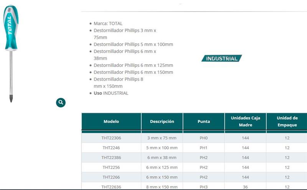Screen dimensions: 307x190
Task: Click 144 units cell in THT22306 row
Action: pyautogui.click(x=245, y=138)
